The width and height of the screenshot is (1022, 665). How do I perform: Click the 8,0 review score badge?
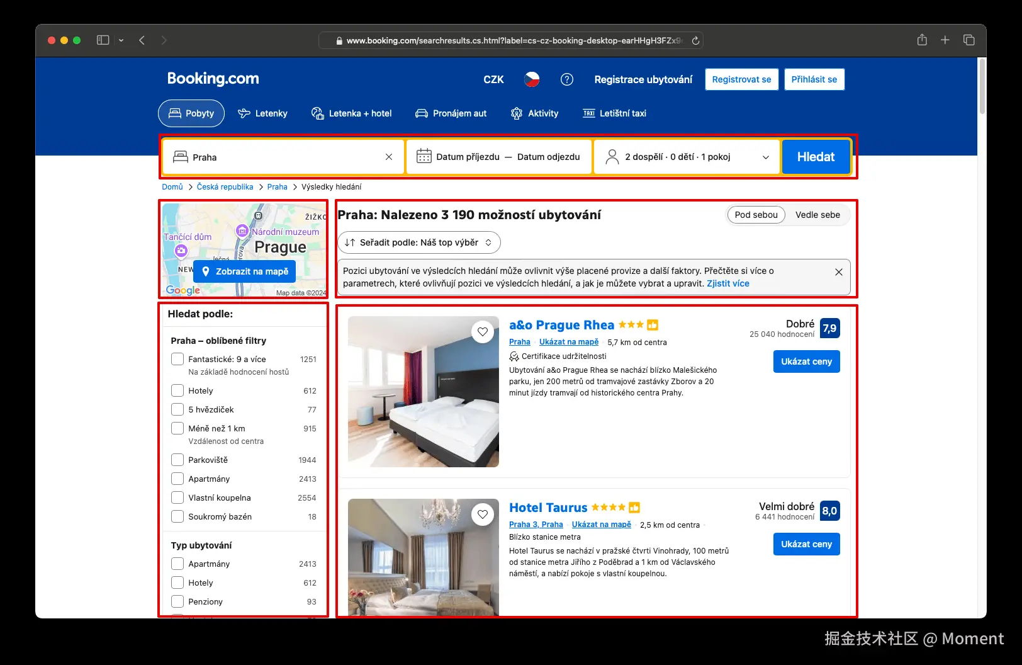[x=829, y=511]
